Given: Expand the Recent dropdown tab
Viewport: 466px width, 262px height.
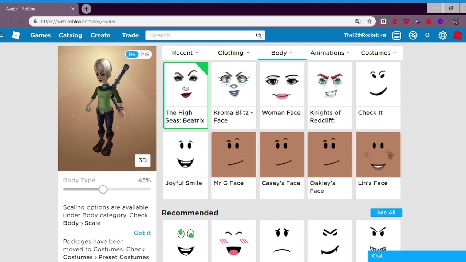Looking at the screenshot, I should tap(186, 53).
